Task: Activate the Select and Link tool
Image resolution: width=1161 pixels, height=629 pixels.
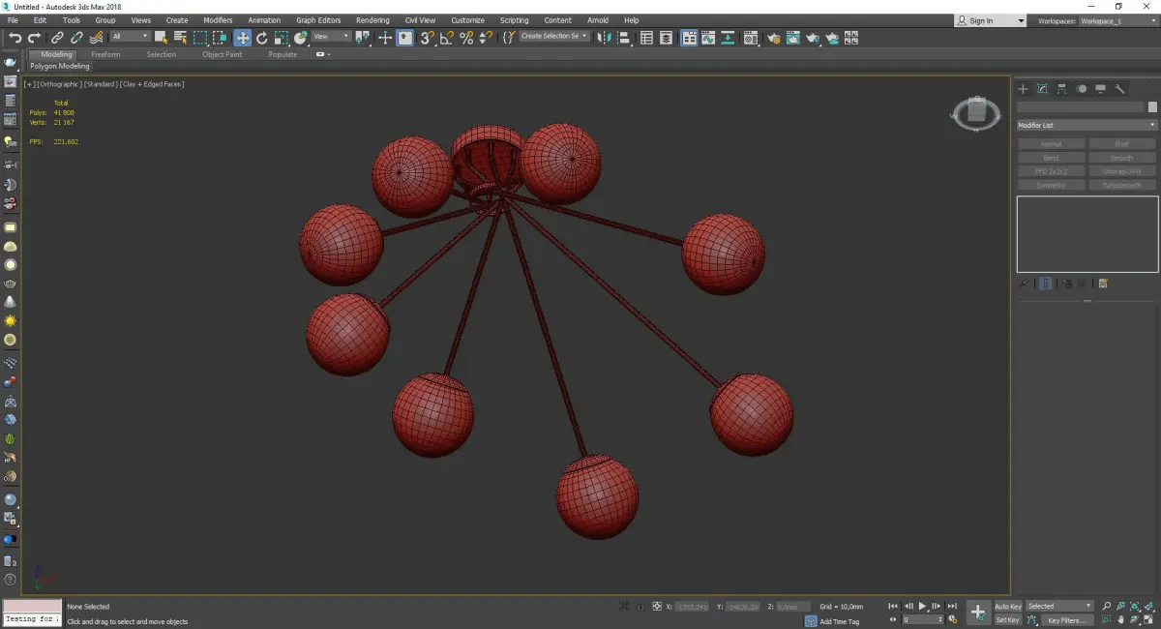Action: [x=58, y=38]
